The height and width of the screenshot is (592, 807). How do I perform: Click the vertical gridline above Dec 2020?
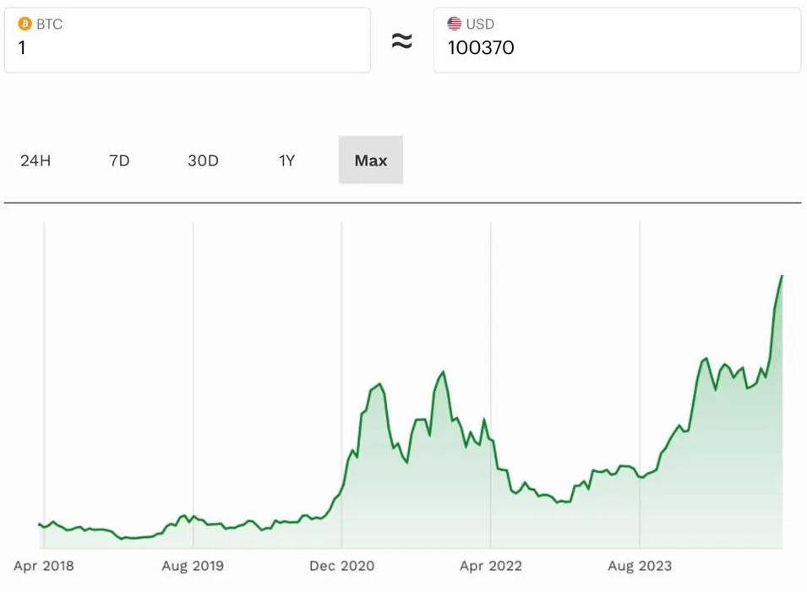[x=341, y=338]
